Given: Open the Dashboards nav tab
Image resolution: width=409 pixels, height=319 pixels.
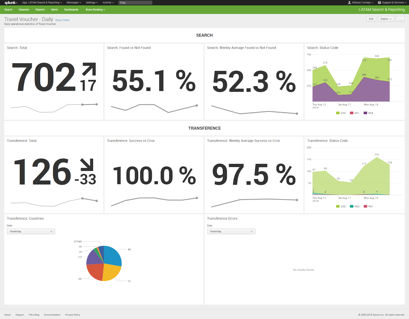Looking at the screenshot, I should (71, 10).
